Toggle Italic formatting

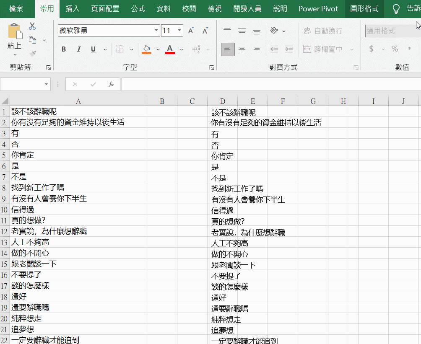coord(79,49)
